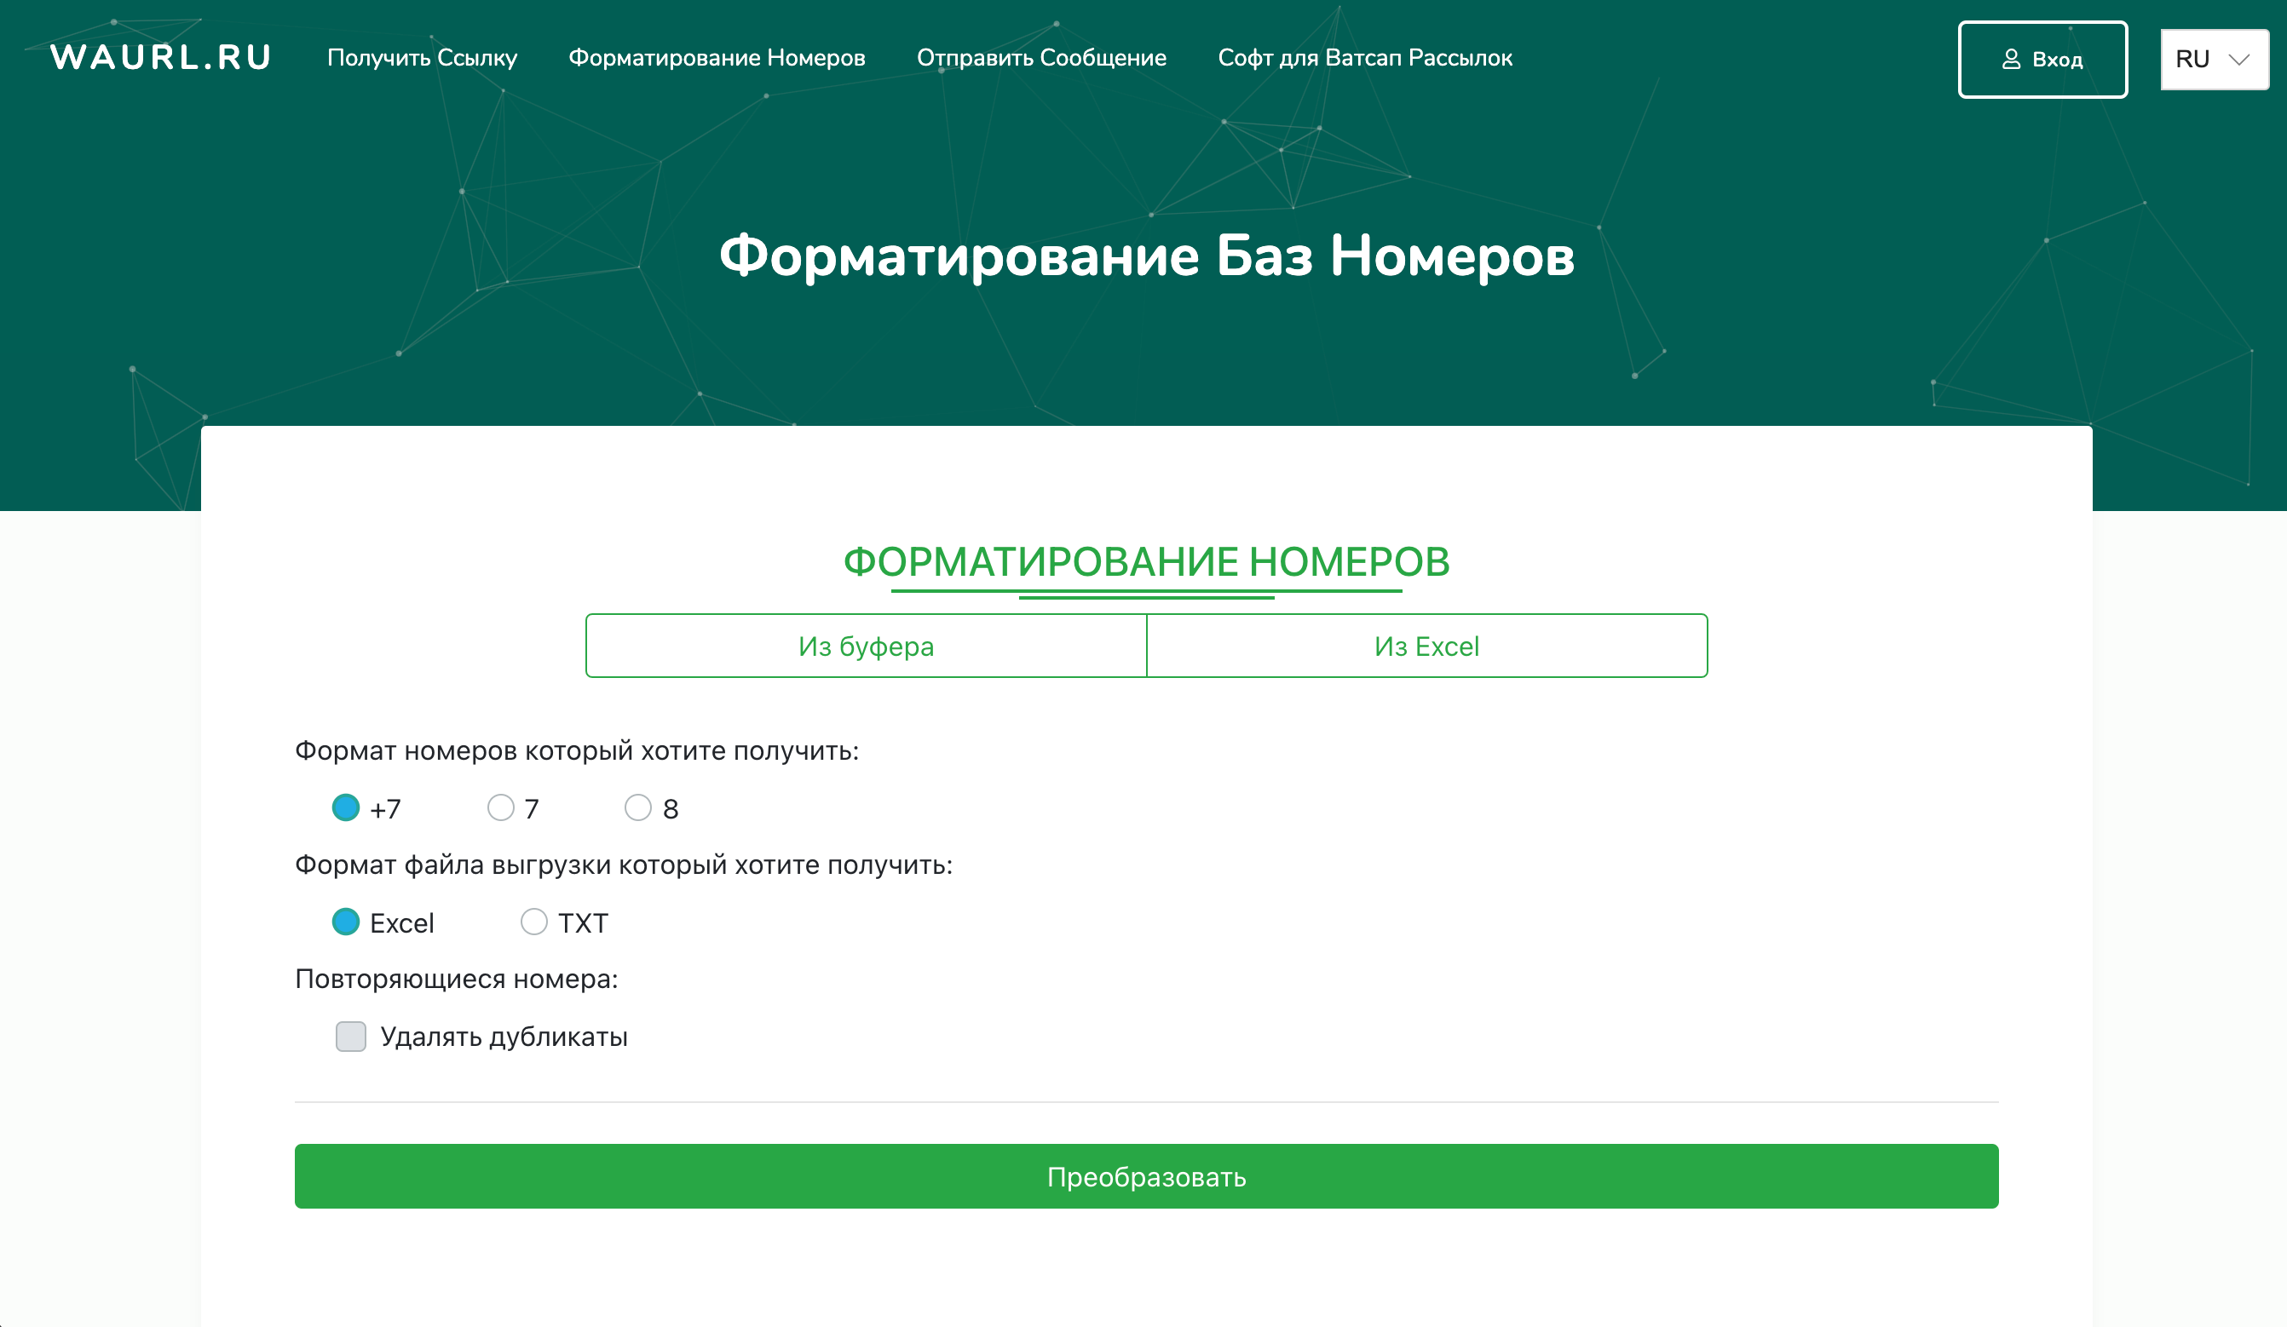The image size is (2287, 1327).
Task: Go to Отправить Сообщение page
Action: click(1041, 58)
